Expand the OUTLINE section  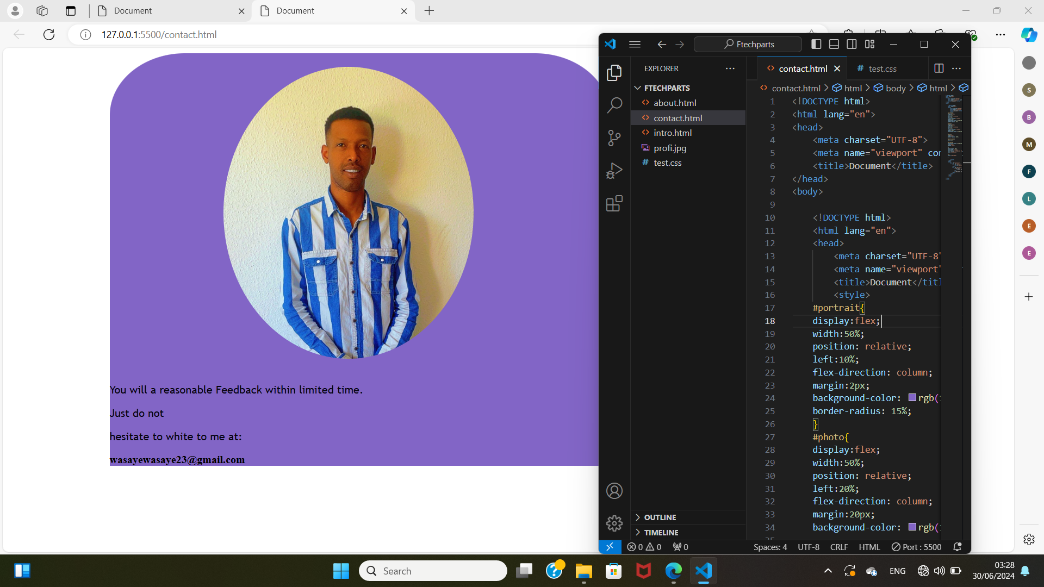[x=660, y=517]
